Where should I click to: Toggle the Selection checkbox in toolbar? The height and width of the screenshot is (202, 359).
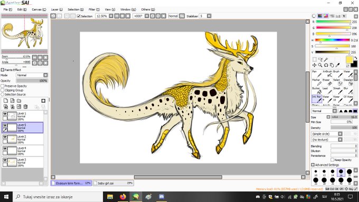click(79, 16)
